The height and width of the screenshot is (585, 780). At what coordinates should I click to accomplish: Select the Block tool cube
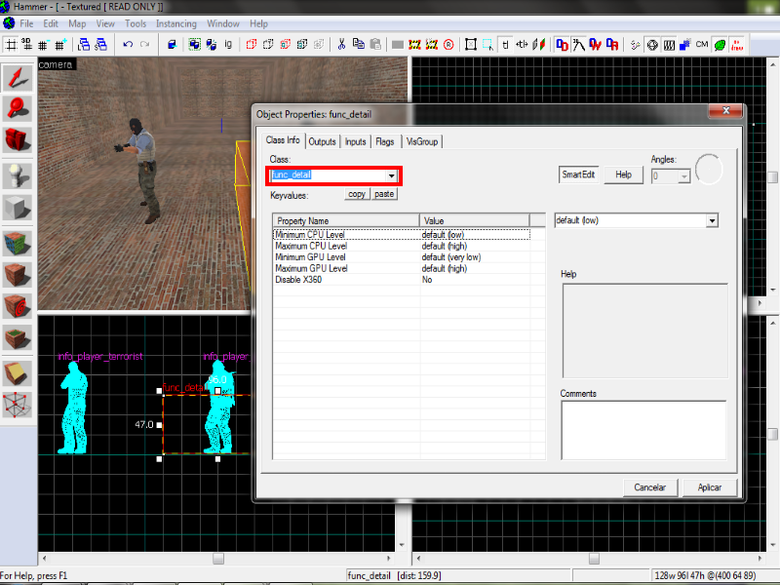(x=18, y=207)
